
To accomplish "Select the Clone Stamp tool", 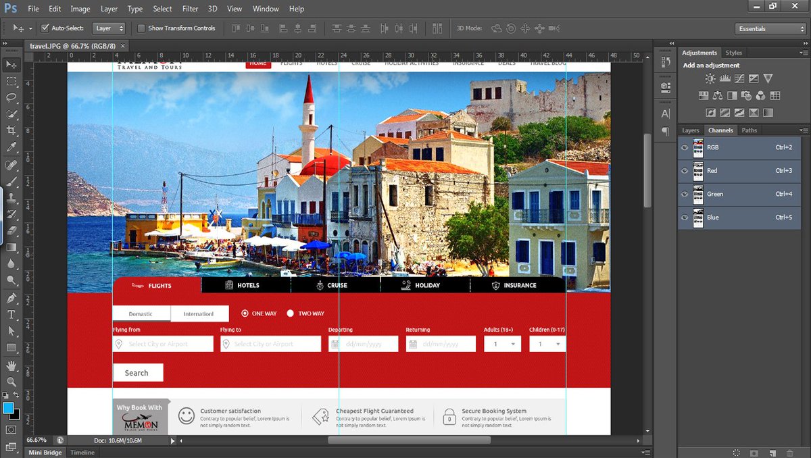I will point(11,199).
